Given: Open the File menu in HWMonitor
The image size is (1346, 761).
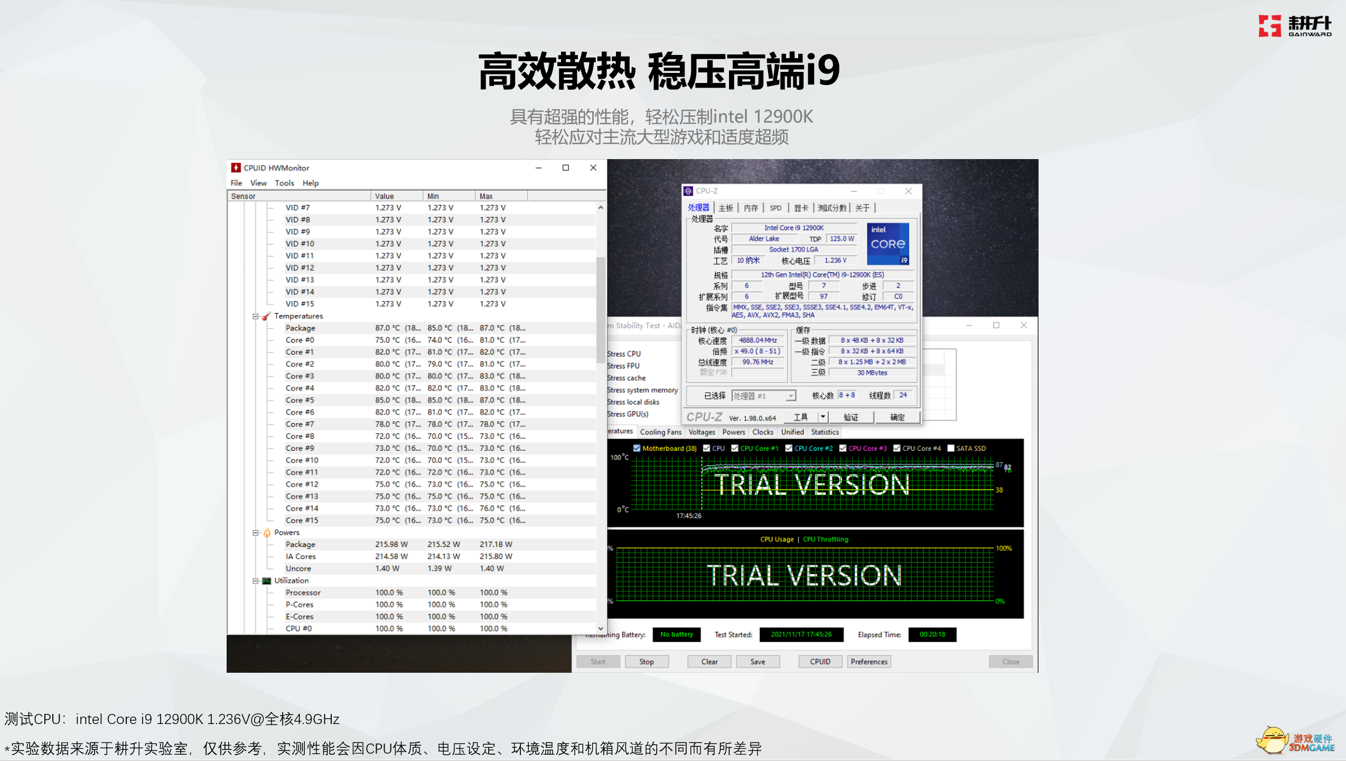Looking at the screenshot, I should click(236, 183).
